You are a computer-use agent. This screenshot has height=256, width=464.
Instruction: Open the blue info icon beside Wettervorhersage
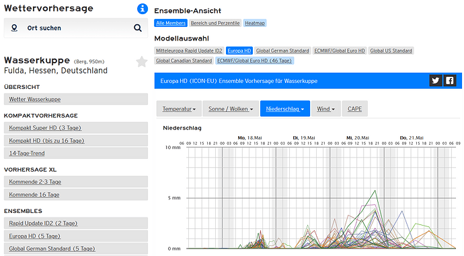pos(143,9)
